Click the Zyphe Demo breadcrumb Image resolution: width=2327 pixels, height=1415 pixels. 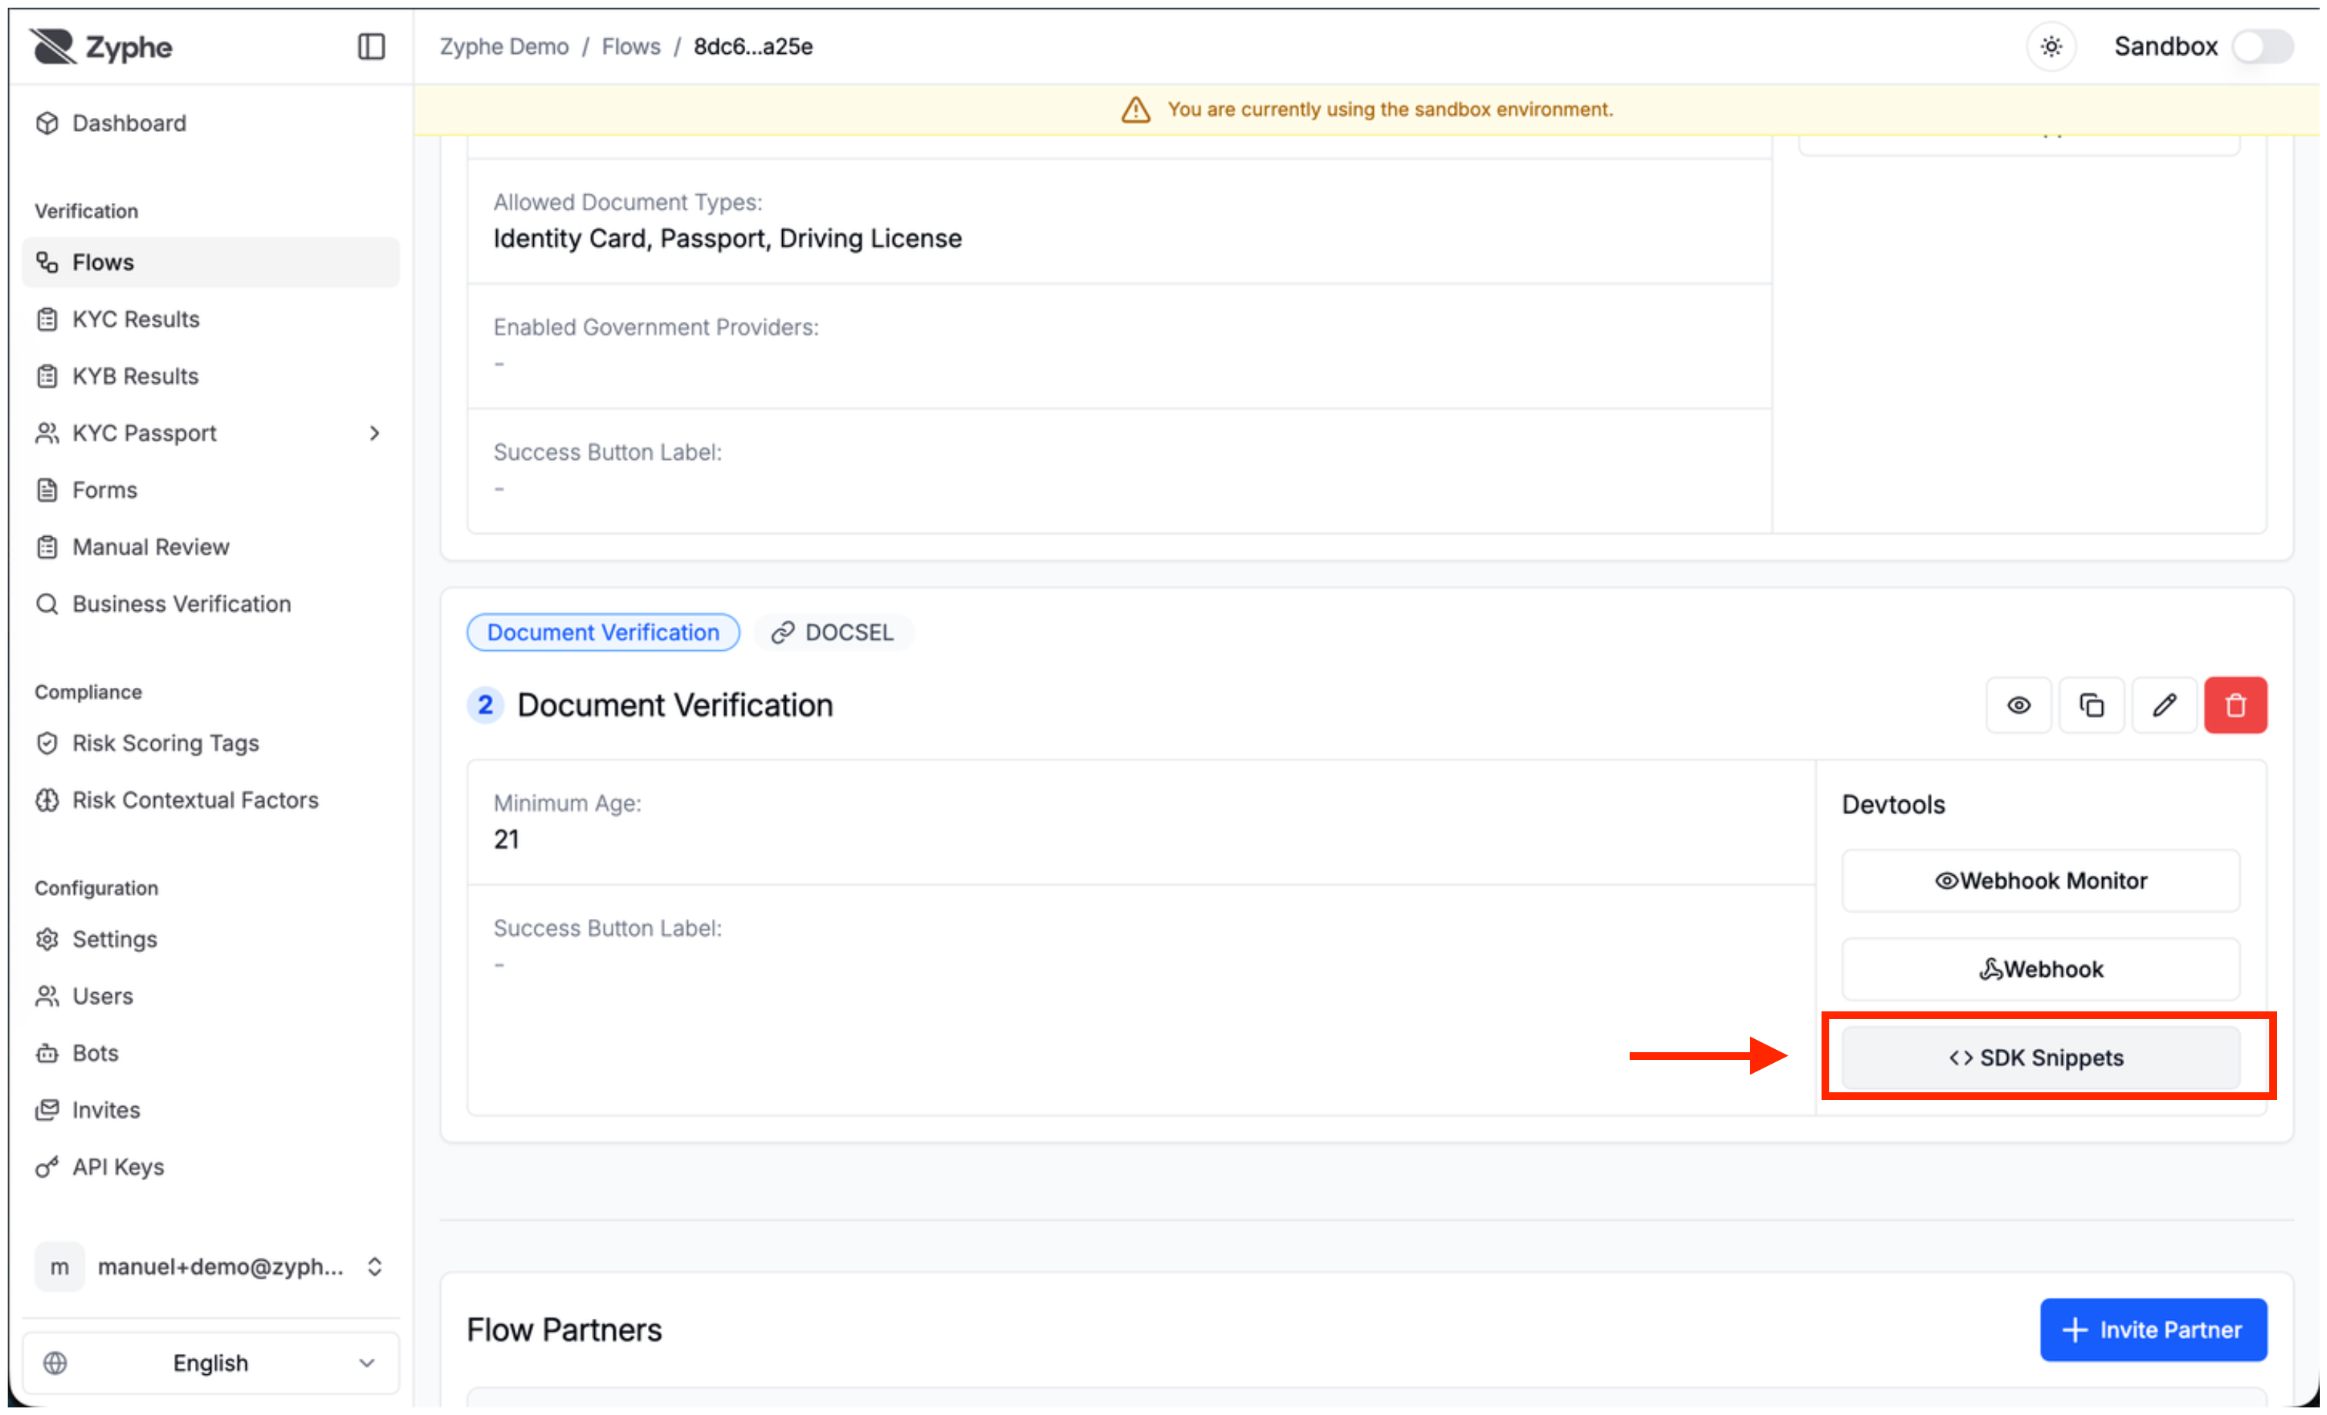tap(503, 46)
